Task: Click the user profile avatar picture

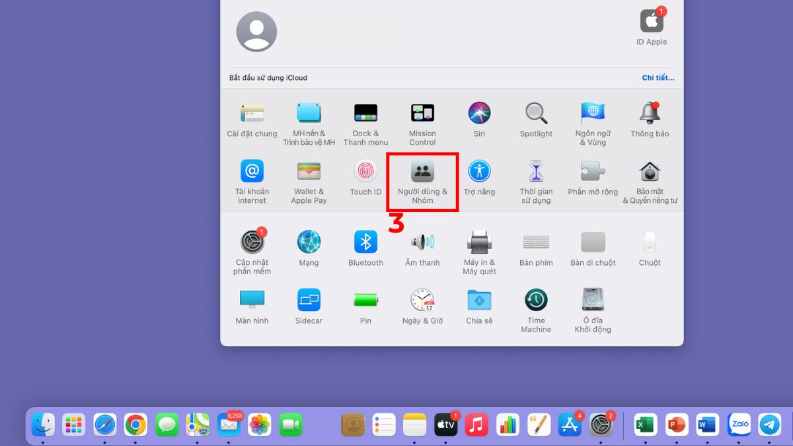Action: pyautogui.click(x=256, y=32)
